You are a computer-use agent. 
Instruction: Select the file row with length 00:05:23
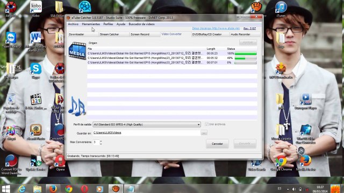[172, 54]
